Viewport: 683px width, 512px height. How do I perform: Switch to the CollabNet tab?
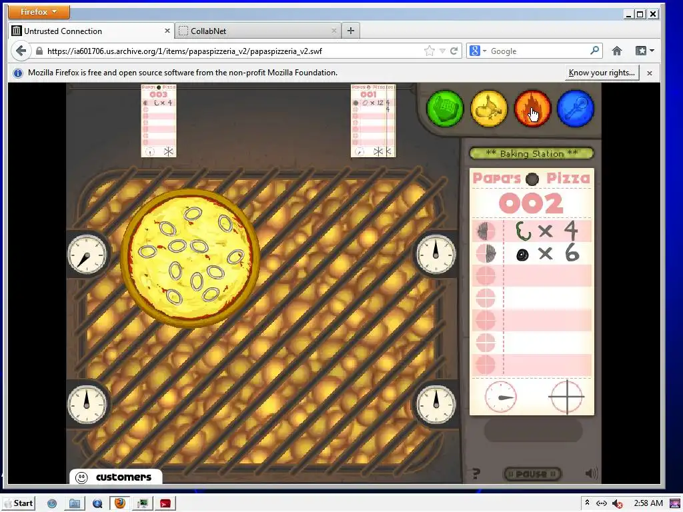258,31
